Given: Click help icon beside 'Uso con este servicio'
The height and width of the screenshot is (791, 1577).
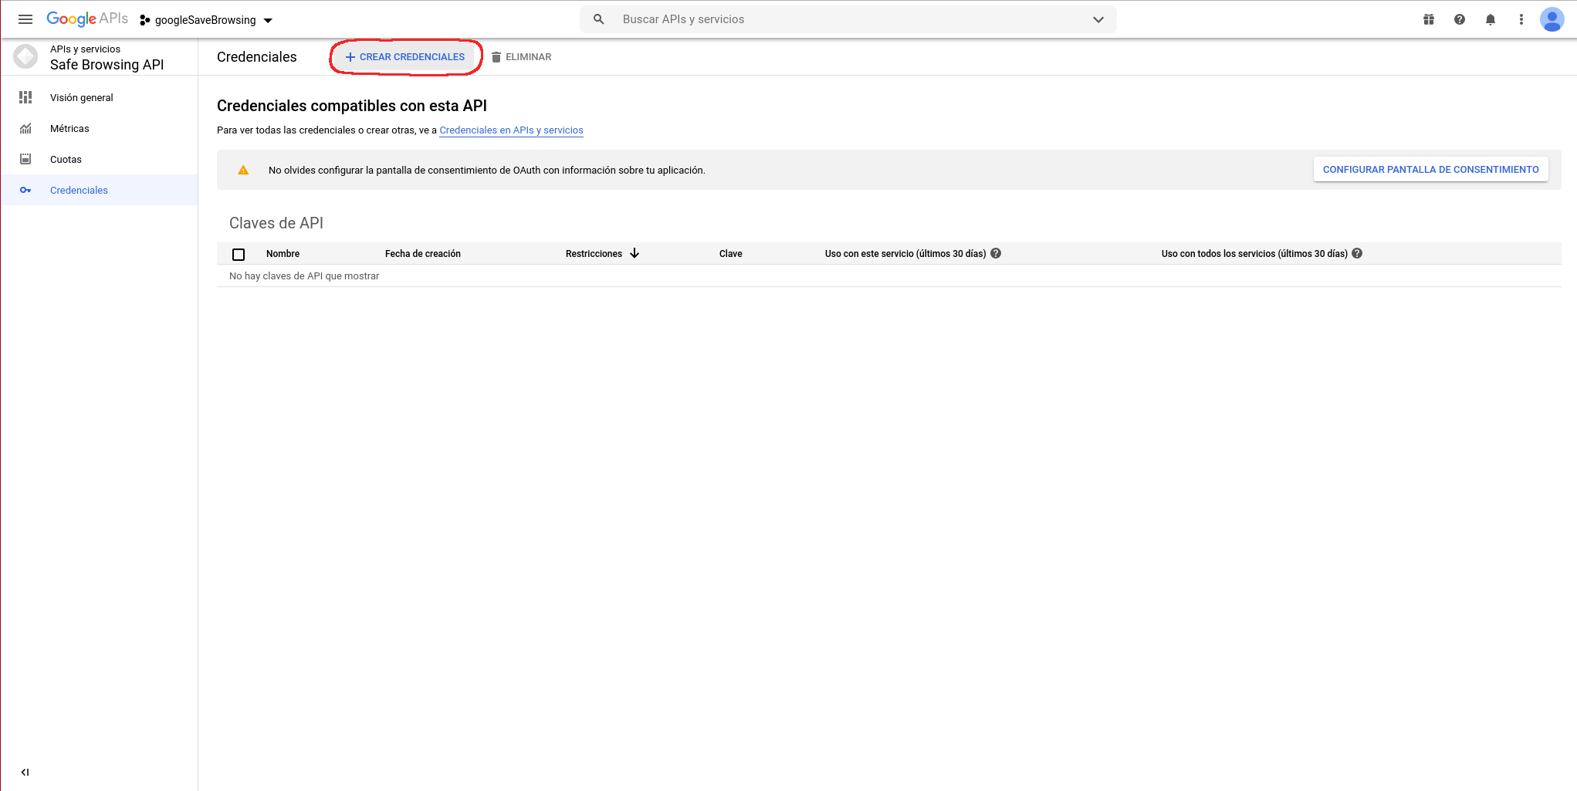Looking at the screenshot, I should click(x=996, y=253).
